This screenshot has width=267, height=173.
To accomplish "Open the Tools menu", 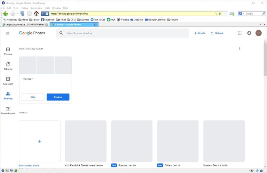I will (47, 8).
